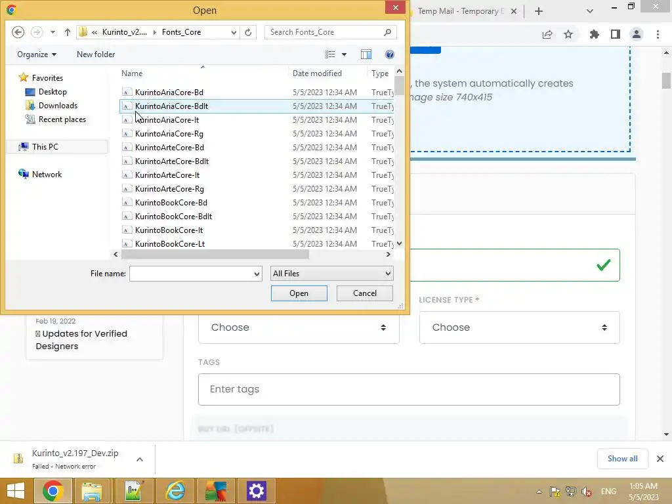Refresh the Fonts_Core folder listing

click(248, 32)
